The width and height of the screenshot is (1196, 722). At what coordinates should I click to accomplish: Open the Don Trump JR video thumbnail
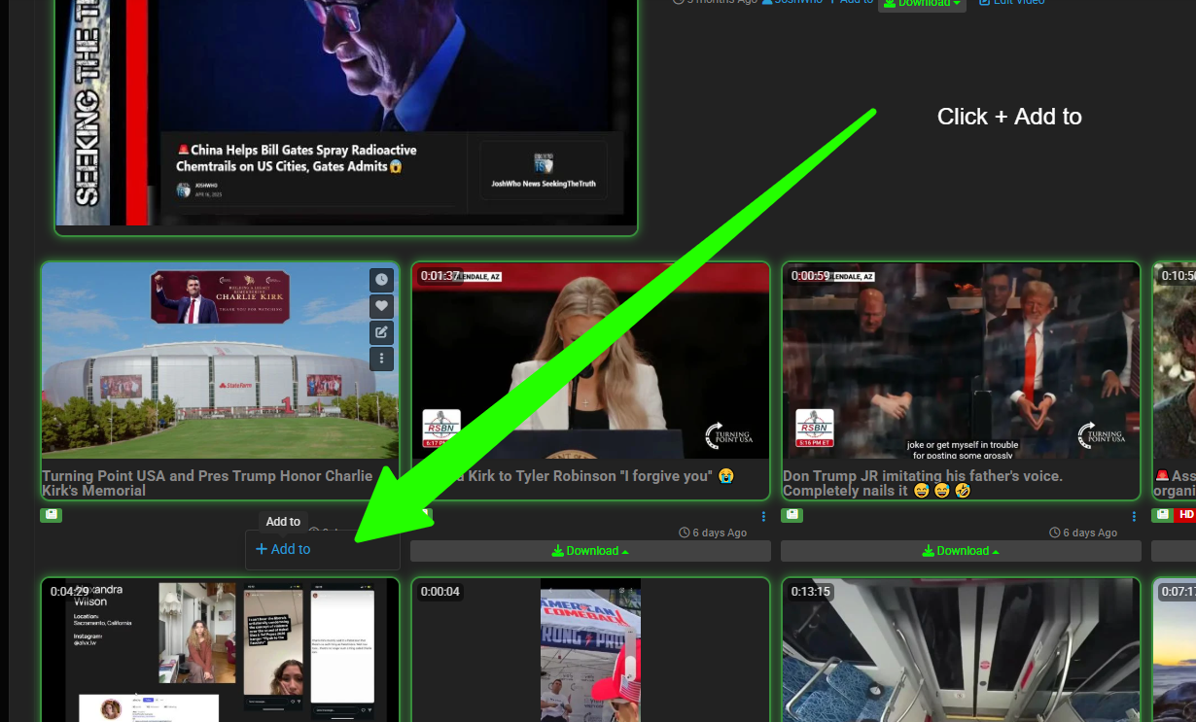pyautogui.click(x=961, y=360)
